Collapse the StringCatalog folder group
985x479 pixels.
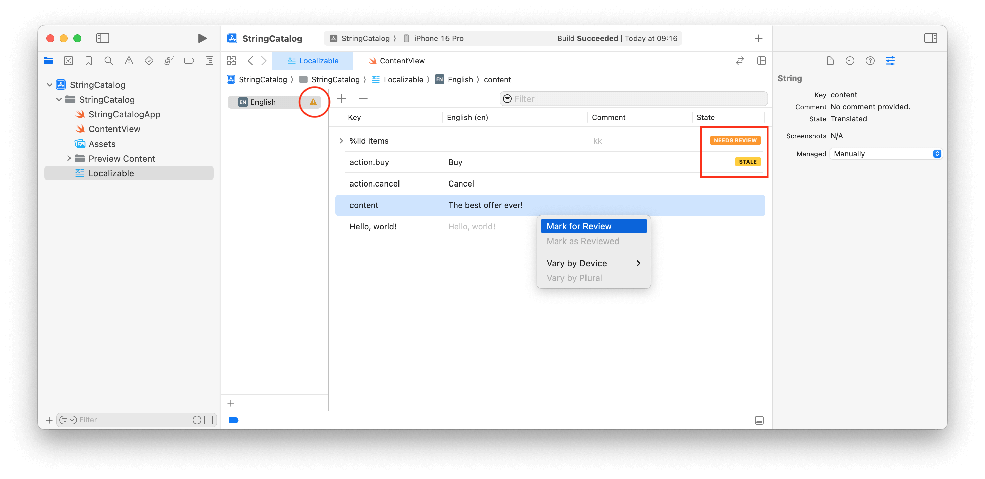(59, 99)
